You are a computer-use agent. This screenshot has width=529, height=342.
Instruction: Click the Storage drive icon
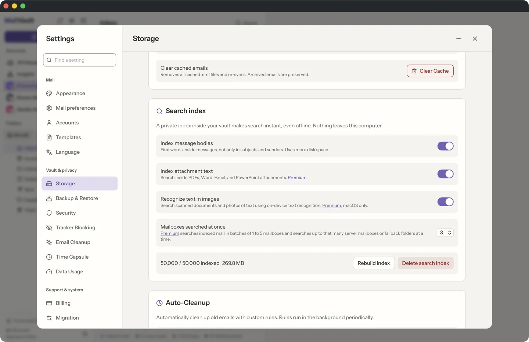(x=49, y=184)
